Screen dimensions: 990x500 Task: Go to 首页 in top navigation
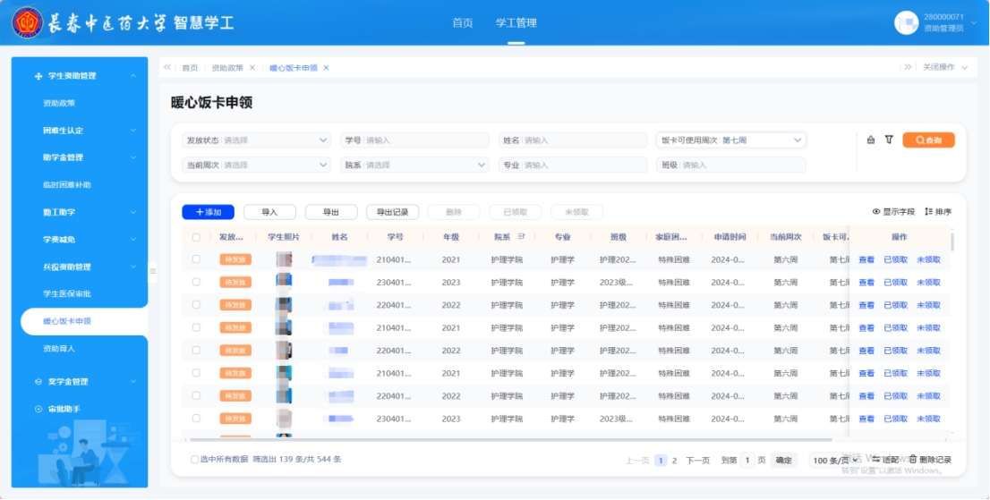click(x=463, y=23)
